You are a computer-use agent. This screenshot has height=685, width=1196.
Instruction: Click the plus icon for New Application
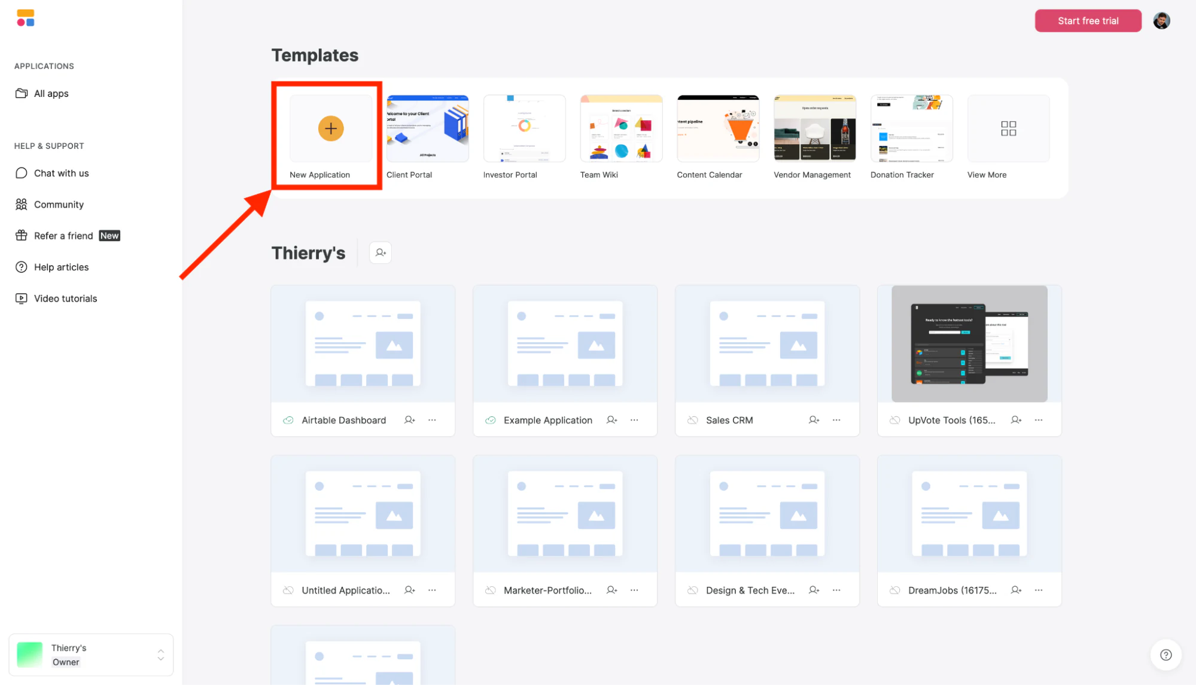pos(331,129)
